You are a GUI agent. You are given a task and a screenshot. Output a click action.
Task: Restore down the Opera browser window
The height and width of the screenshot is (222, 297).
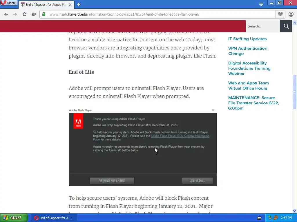(280, 3)
